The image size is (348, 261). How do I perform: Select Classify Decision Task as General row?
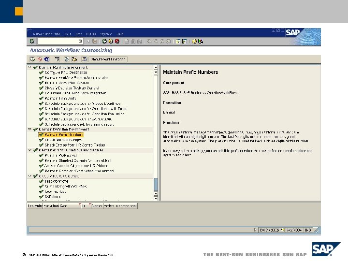pyautogui.click(x=69, y=88)
